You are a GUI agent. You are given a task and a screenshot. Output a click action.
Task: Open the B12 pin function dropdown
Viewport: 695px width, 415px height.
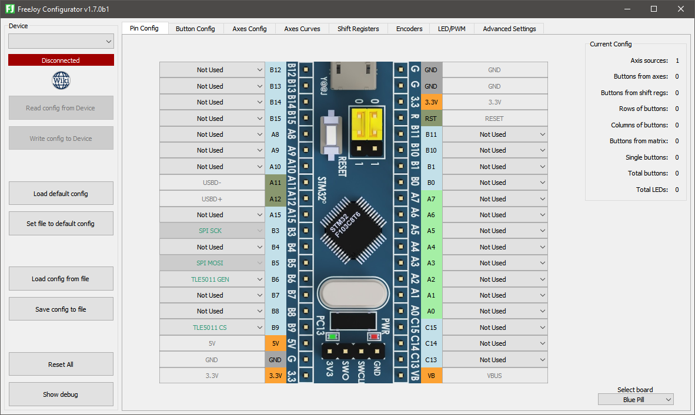[x=212, y=70]
